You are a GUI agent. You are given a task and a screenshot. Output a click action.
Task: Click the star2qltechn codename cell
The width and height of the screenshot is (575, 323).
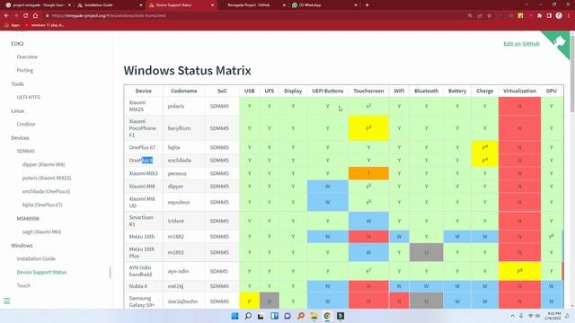182,301
